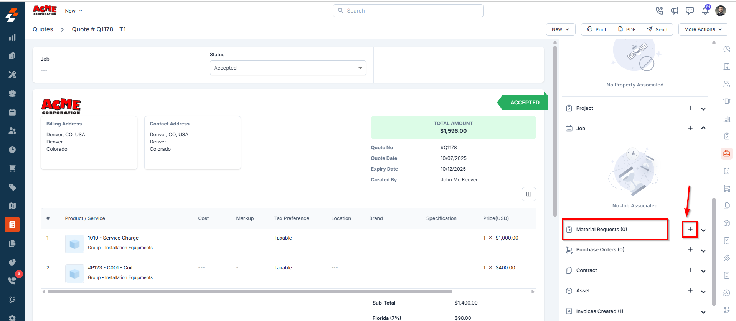Open the briefcase jobs sidebar icon
The height and width of the screenshot is (321, 736).
pyautogui.click(x=12, y=93)
